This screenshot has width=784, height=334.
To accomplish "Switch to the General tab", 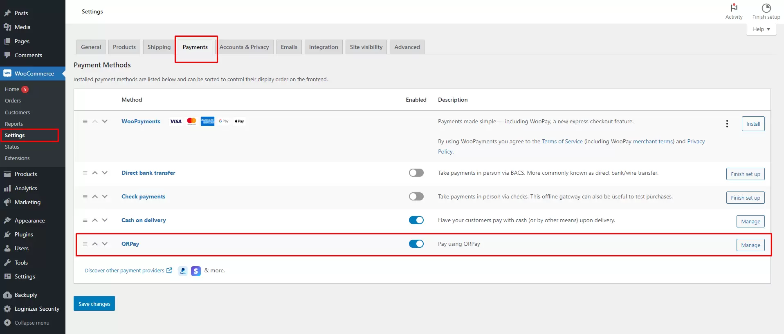I will 91,47.
